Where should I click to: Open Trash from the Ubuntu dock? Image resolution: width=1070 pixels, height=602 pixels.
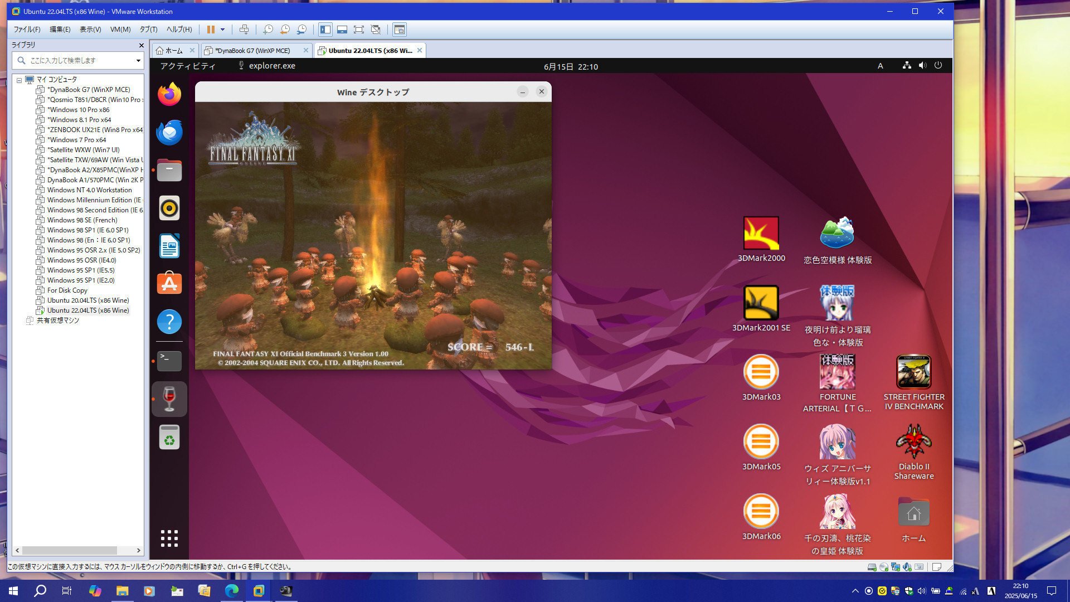coord(169,437)
